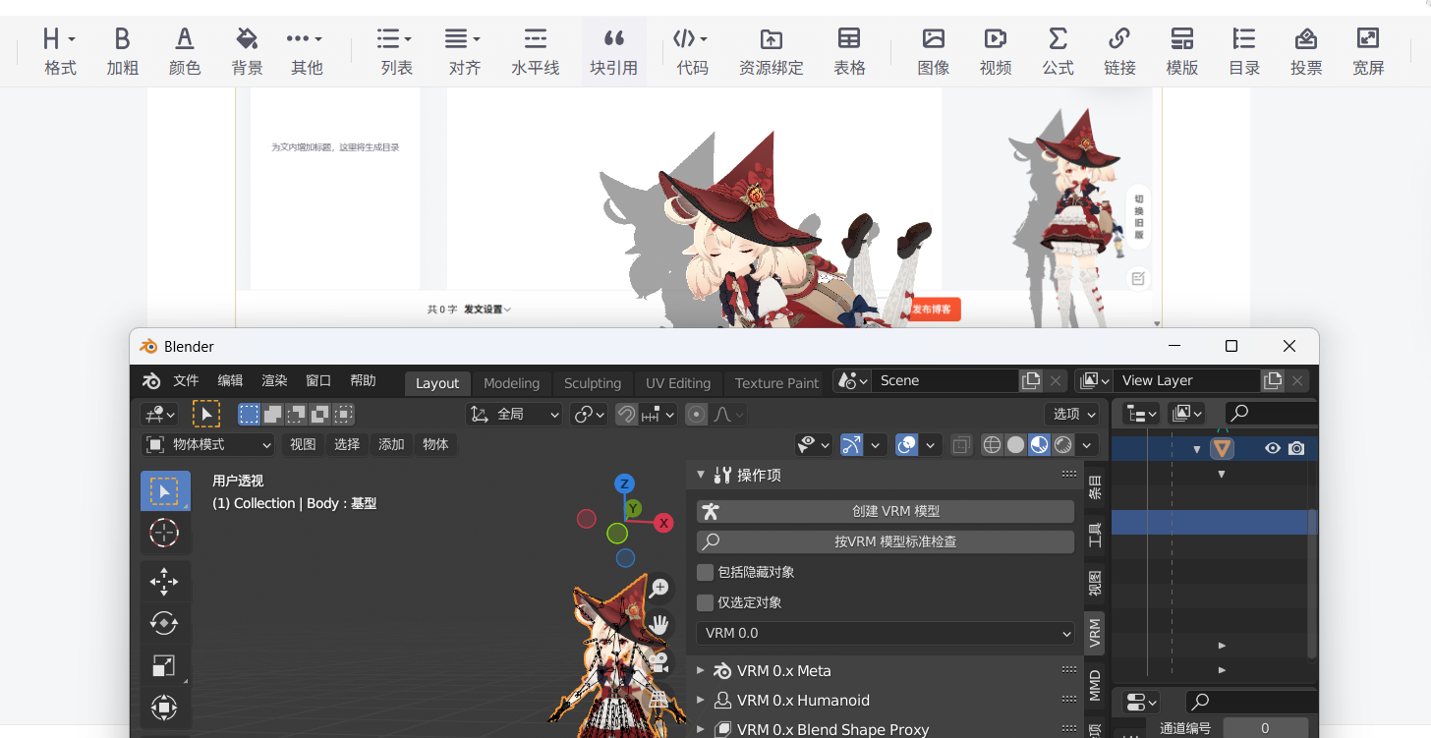Toggle proportional editing in Blender header

[x=697, y=415]
